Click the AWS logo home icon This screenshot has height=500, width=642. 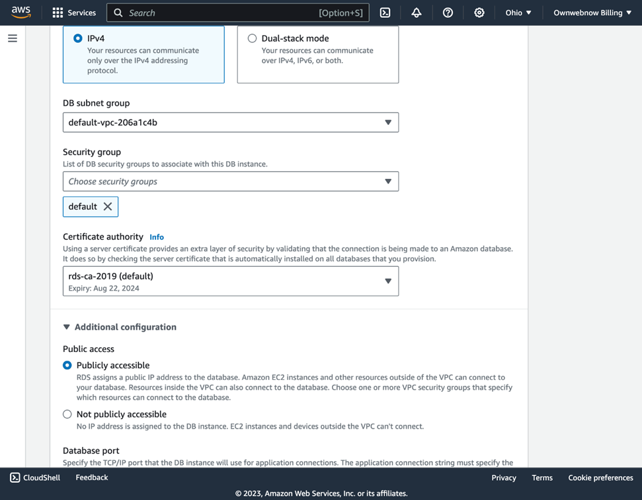[x=21, y=13]
